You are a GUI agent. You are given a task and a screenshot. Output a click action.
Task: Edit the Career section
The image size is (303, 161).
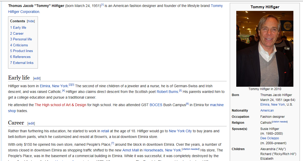[31, 123]
